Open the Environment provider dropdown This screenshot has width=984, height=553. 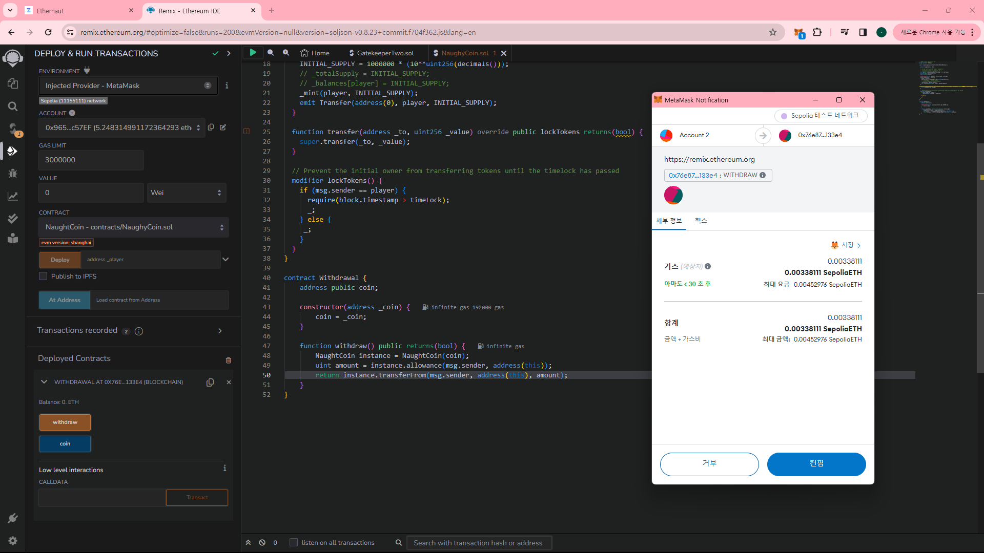pyautogui.click(x=128, y=86)
